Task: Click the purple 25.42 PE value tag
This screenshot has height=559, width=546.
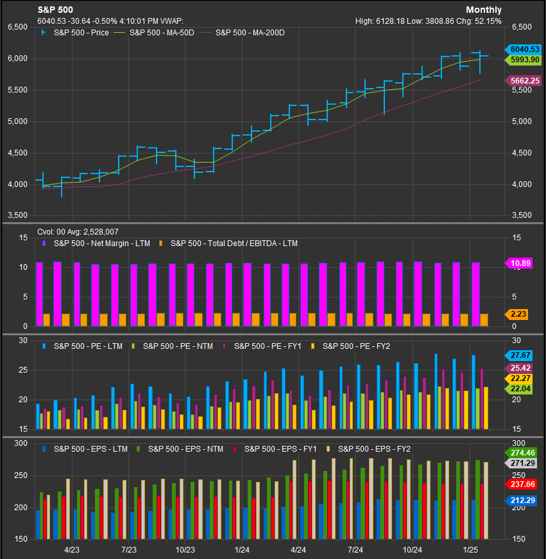Action: pos(518,368)
